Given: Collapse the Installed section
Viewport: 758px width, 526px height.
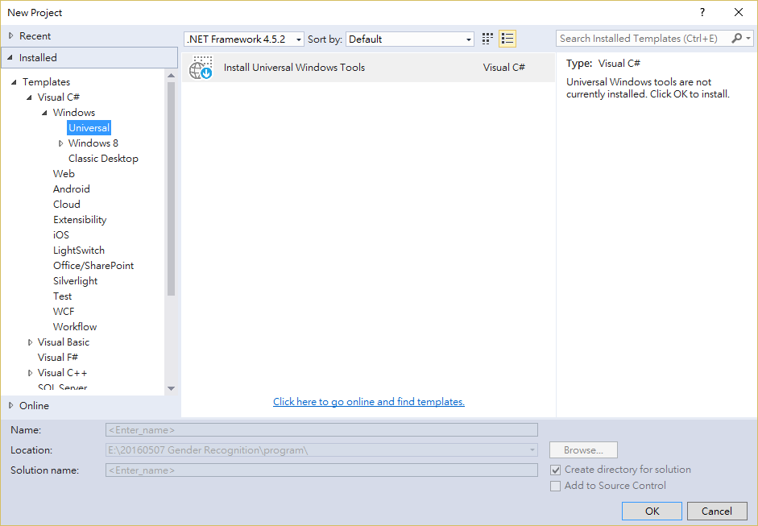Looking at the screenshot, I should click(x=10, y=57).
